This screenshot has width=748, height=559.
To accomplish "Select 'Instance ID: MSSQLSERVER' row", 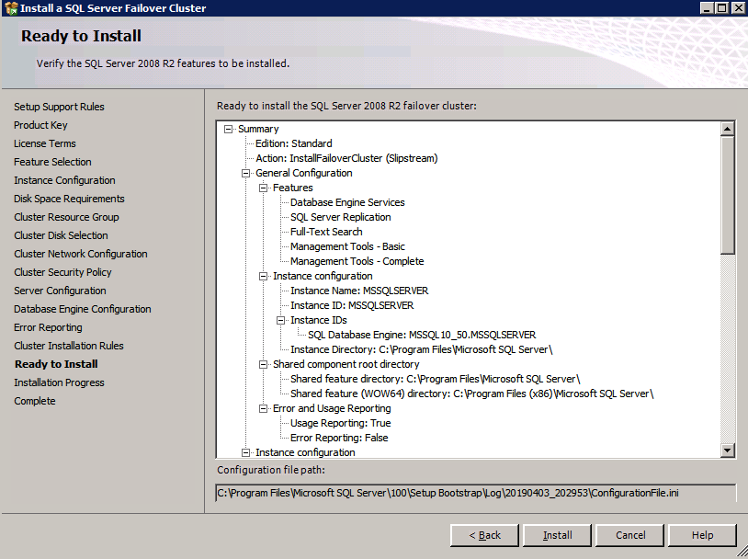I will click(352, 305).
